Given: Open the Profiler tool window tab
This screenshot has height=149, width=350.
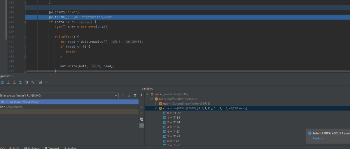Looking at the screenshot, I should (x=70, y=148).
